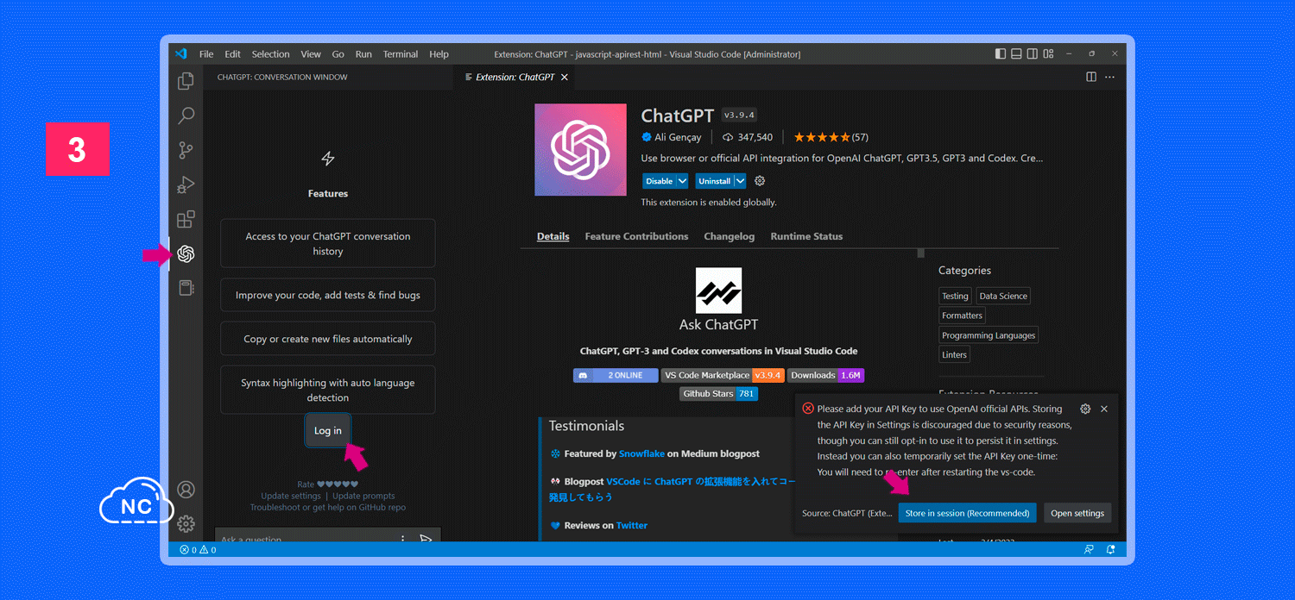1295x600 pixels.
Task: Open the Go menu
Action: [x=338, y=53]
